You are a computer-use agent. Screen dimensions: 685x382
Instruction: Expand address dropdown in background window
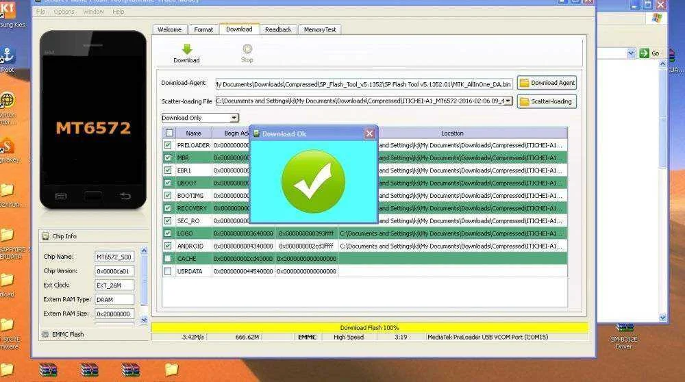(x=631, y=53)
